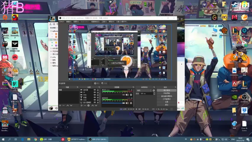Open the File menu in OBS

pos(61,21)
